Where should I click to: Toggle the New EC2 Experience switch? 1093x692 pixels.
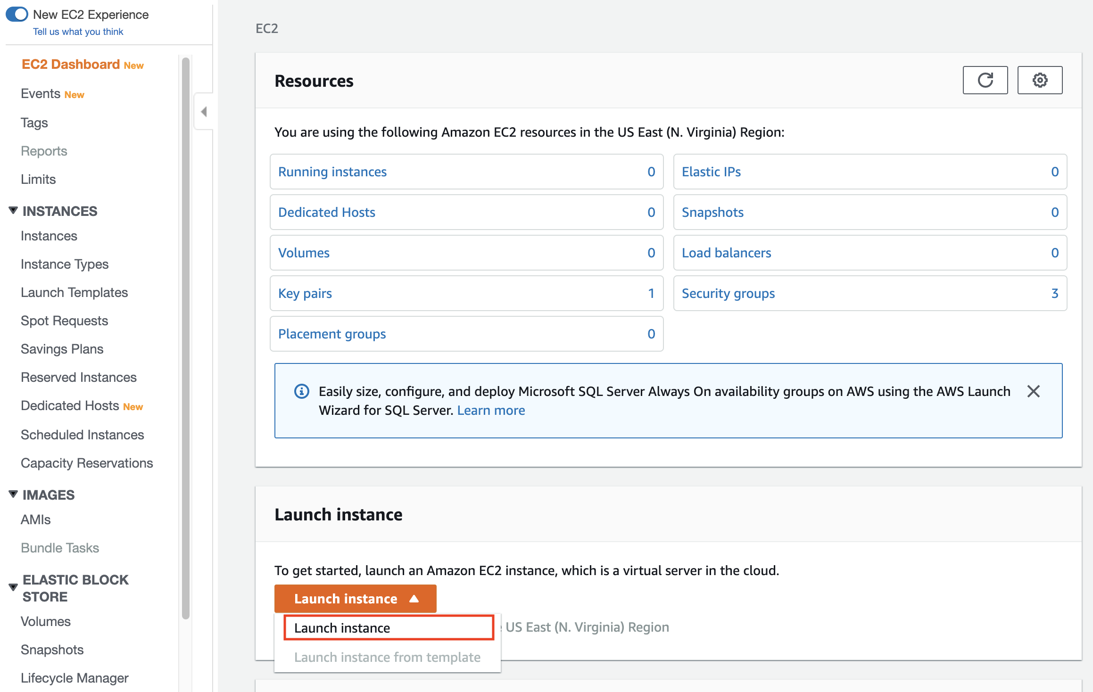[x=17, y=14]
